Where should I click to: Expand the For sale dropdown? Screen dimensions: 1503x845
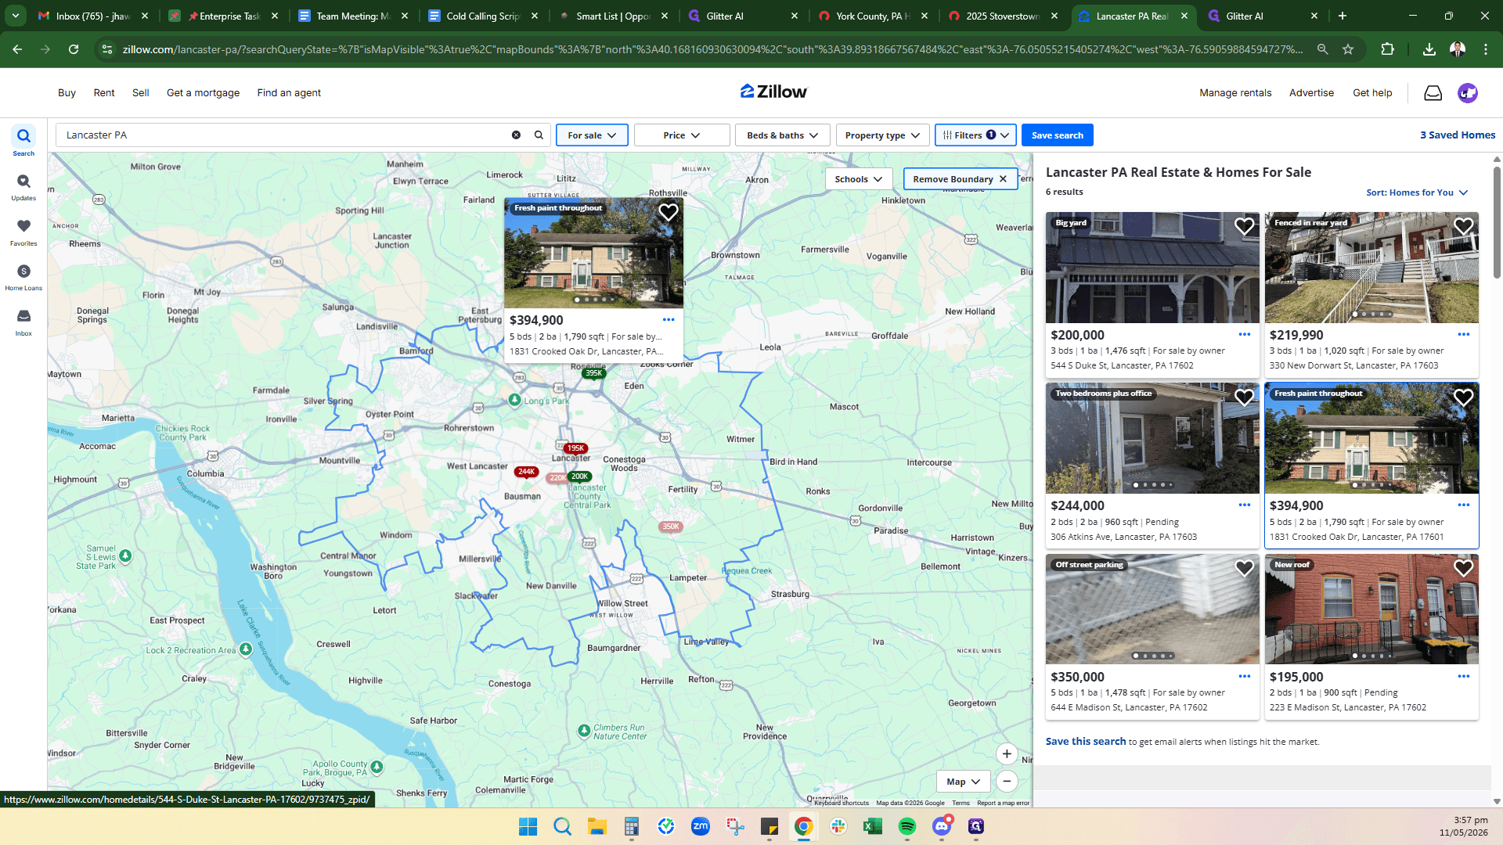(x=592, y=135)
